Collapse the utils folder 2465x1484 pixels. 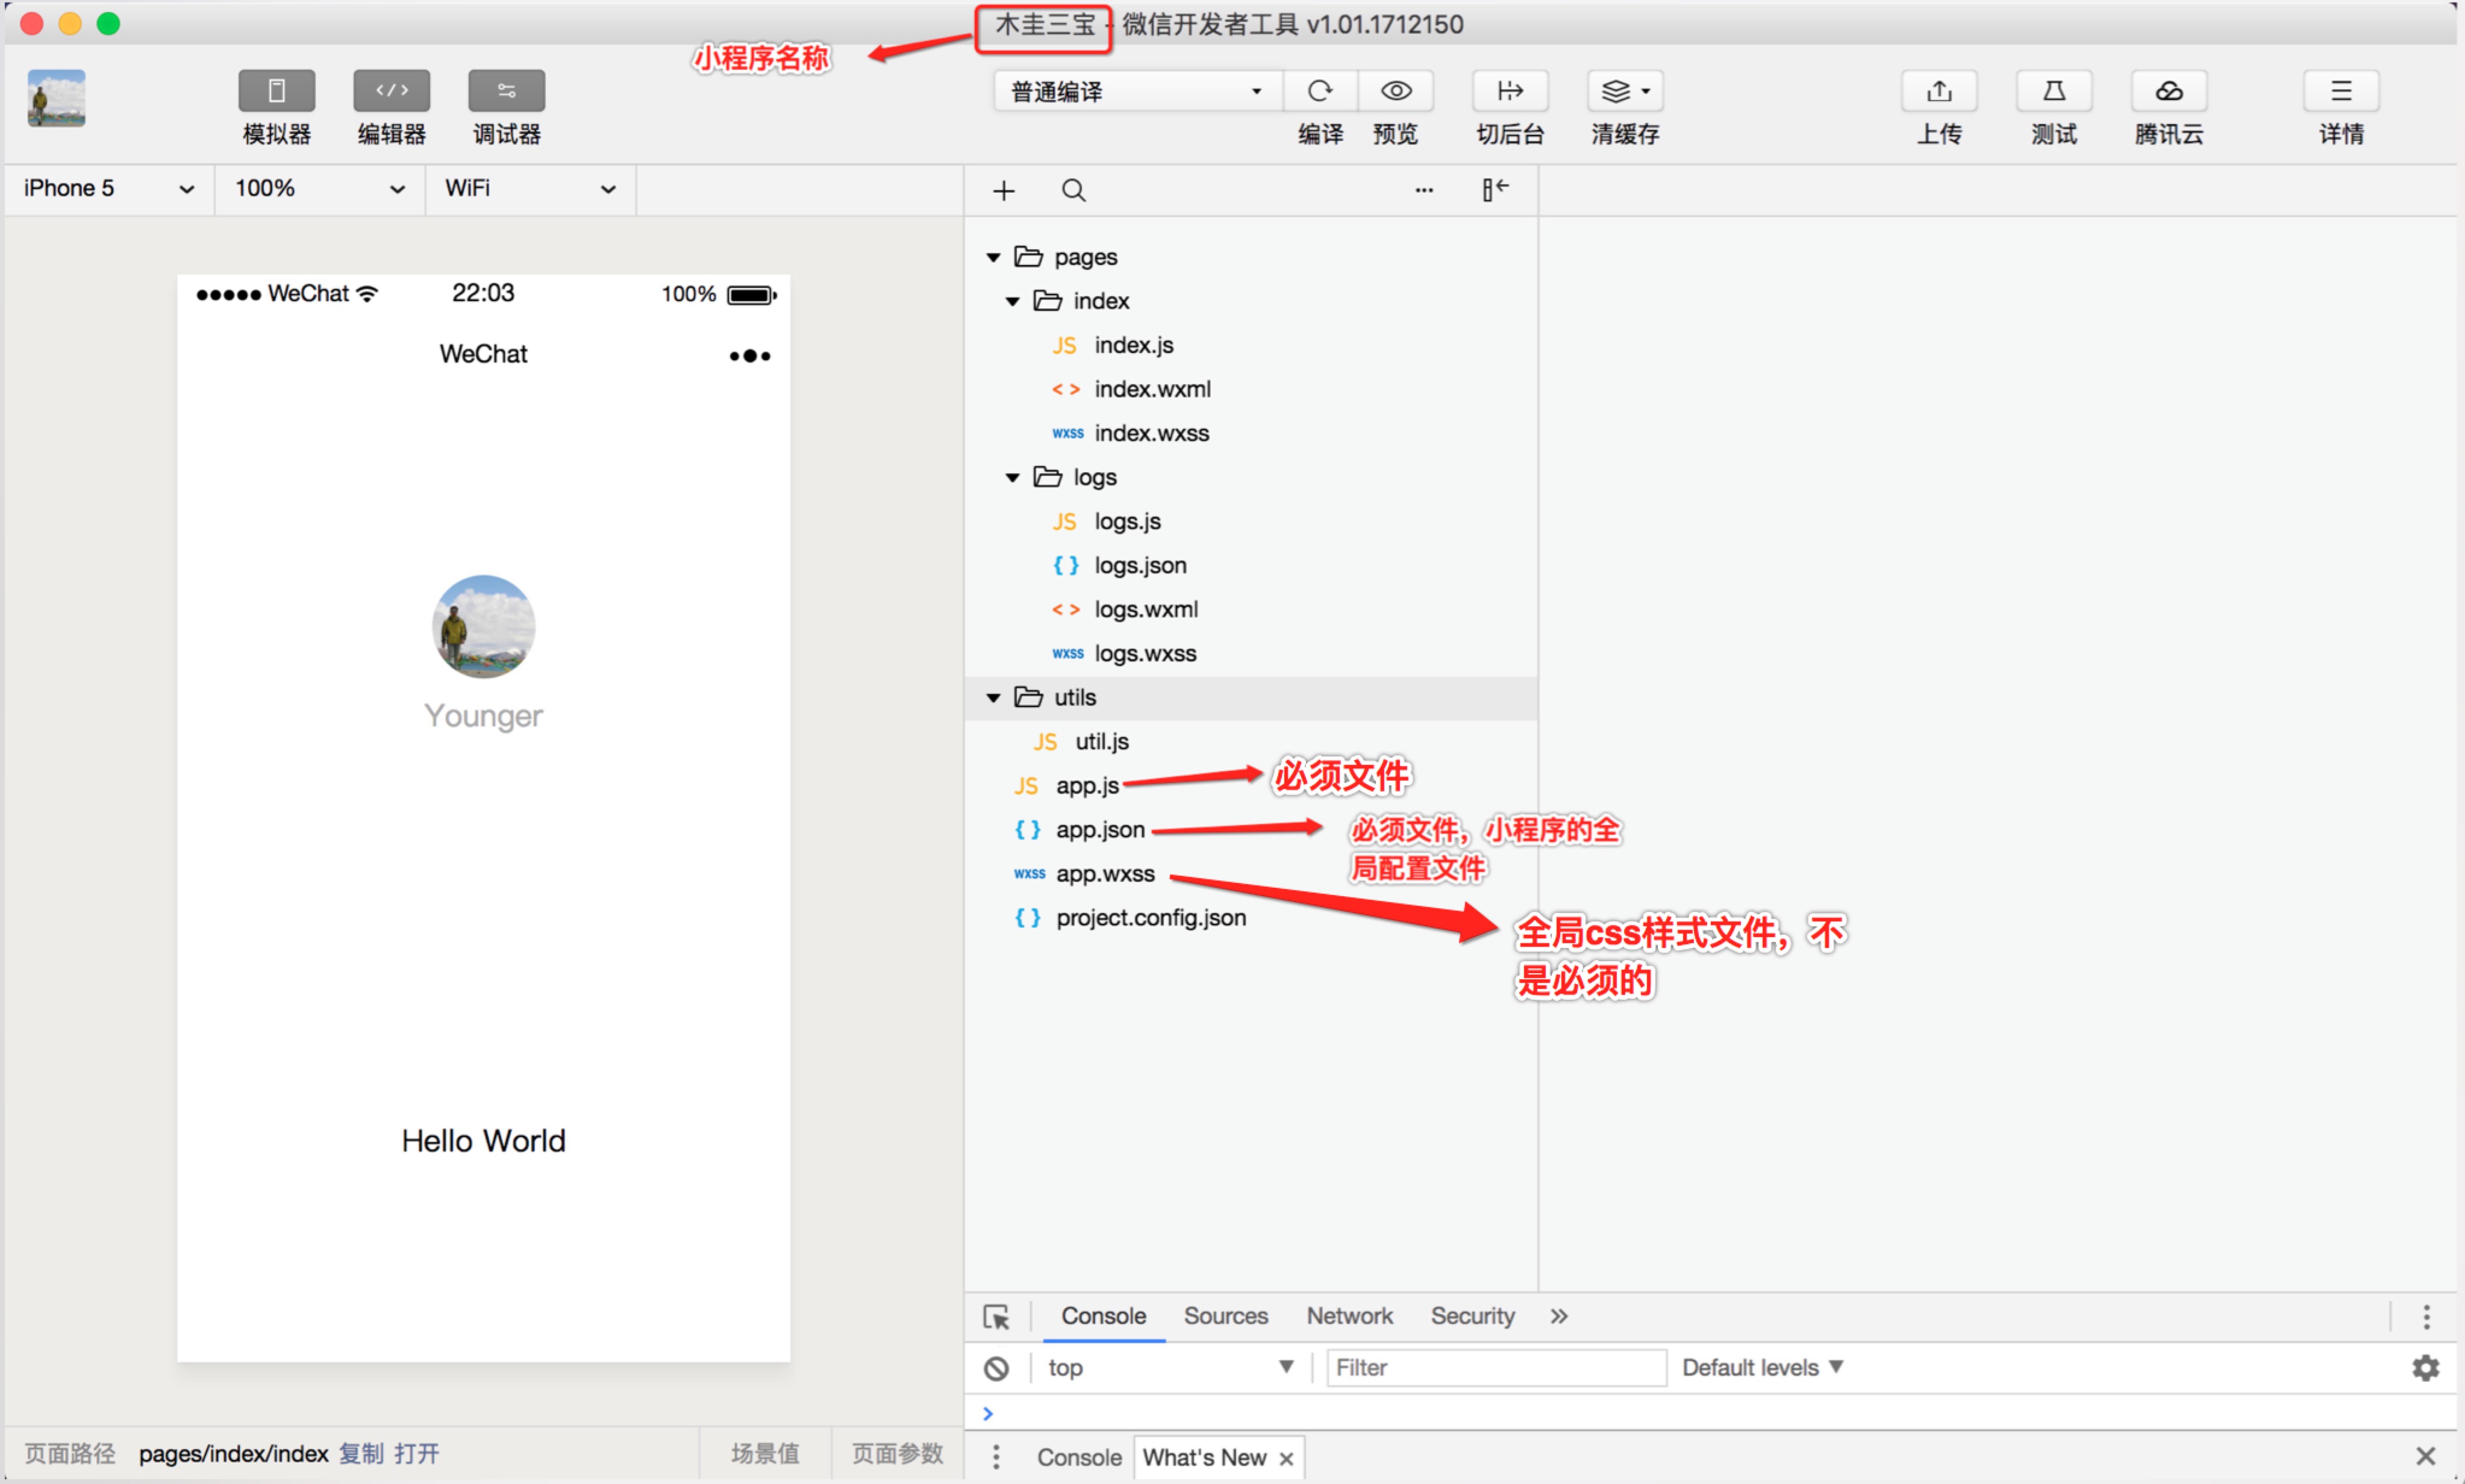pyautogui.click(x=993, y=698)
